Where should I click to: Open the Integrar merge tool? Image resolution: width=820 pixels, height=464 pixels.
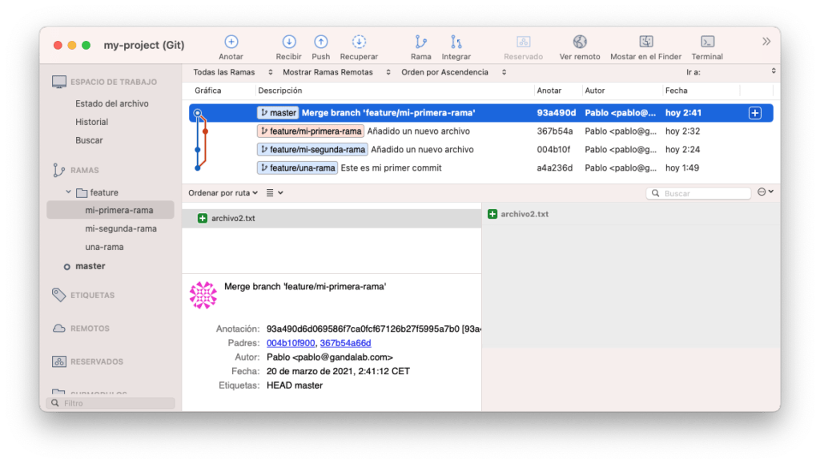(456, 42)
